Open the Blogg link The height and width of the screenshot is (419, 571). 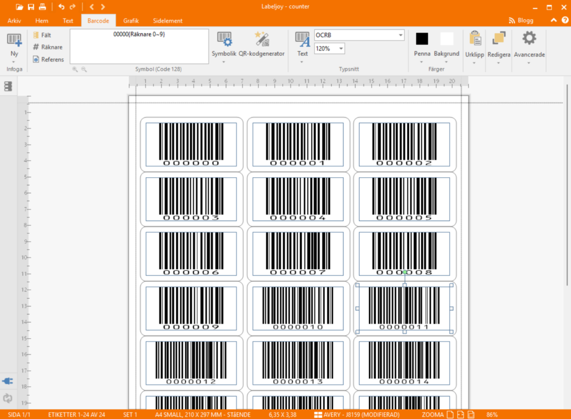tap(521, 21)
